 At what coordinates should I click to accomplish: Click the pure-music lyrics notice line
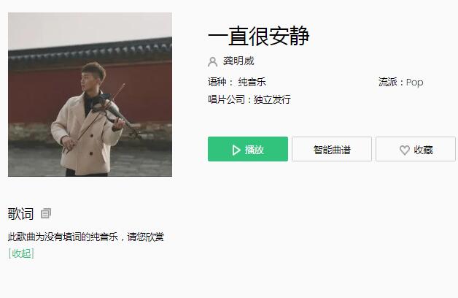[86, 237]
